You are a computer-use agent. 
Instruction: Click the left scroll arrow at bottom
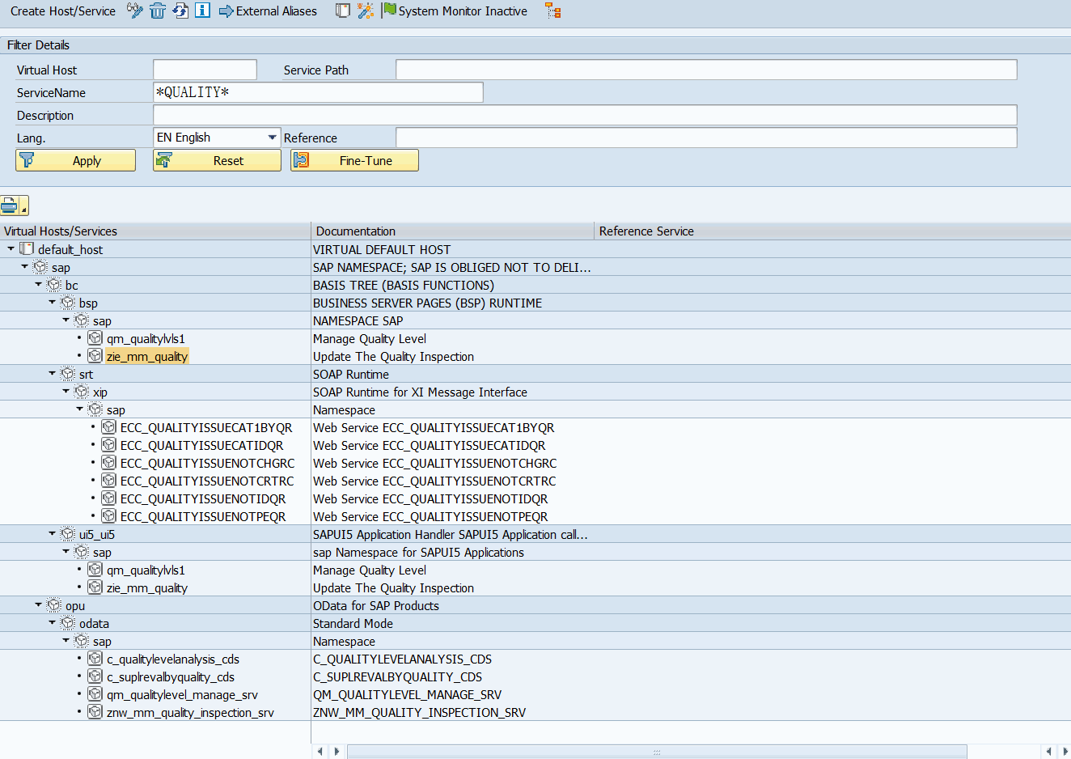coord(320,752)
